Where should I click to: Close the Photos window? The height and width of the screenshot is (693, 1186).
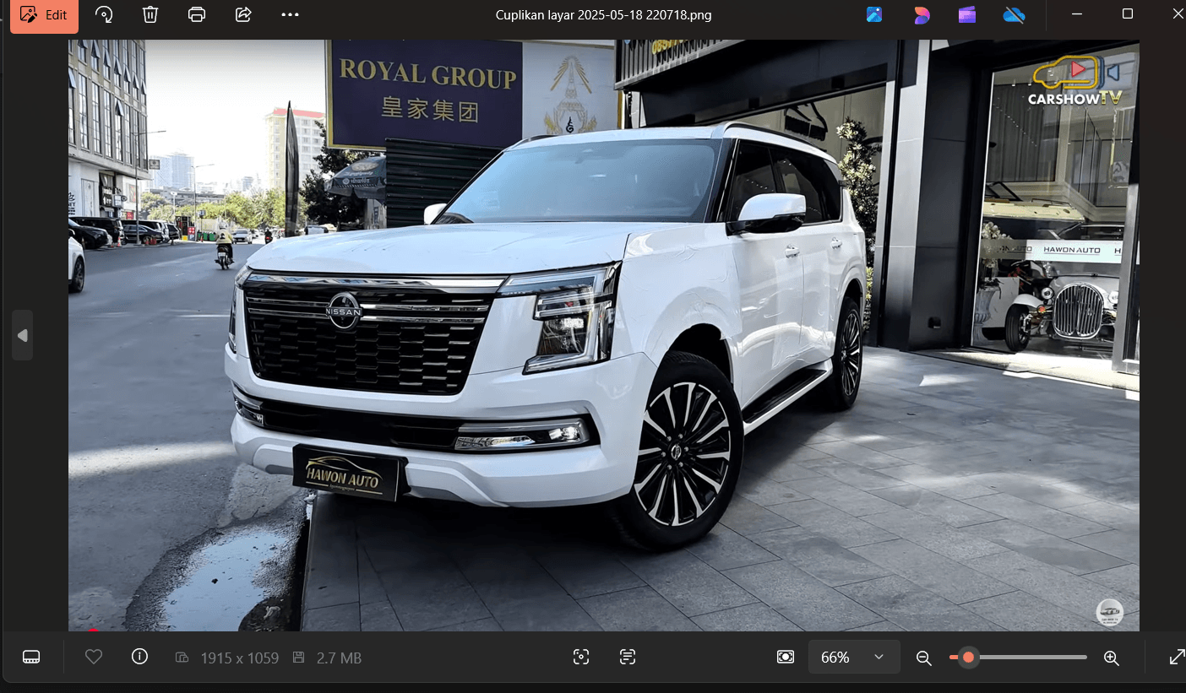tap(1178, 14)
